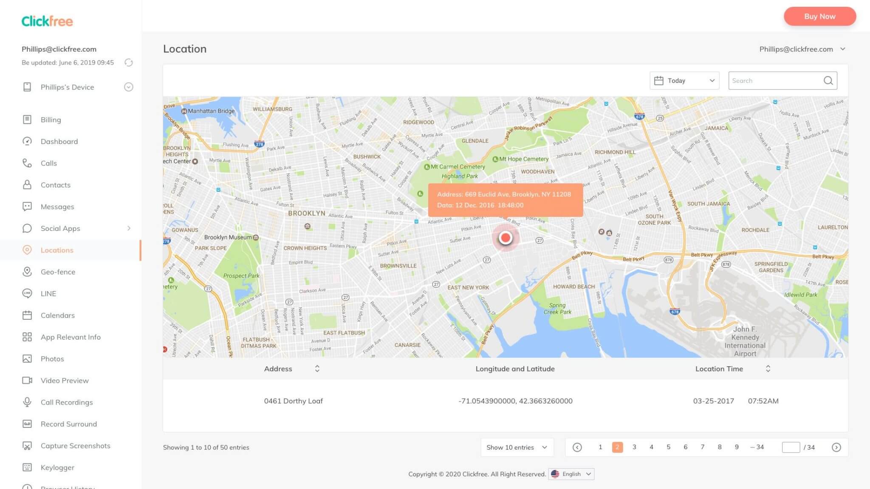Image resolution: width=870 pixels, height=489 pixels.
Task: Click the Billing icon
Action: coord(27,120)
